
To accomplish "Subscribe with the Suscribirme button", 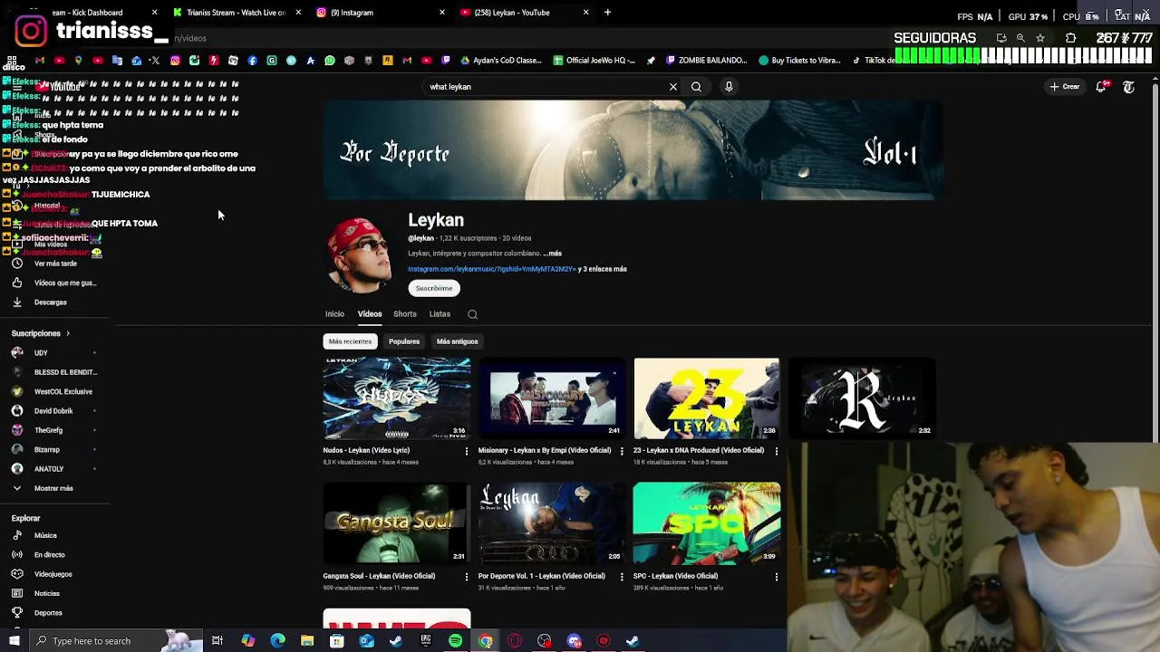I will point(434,288).
